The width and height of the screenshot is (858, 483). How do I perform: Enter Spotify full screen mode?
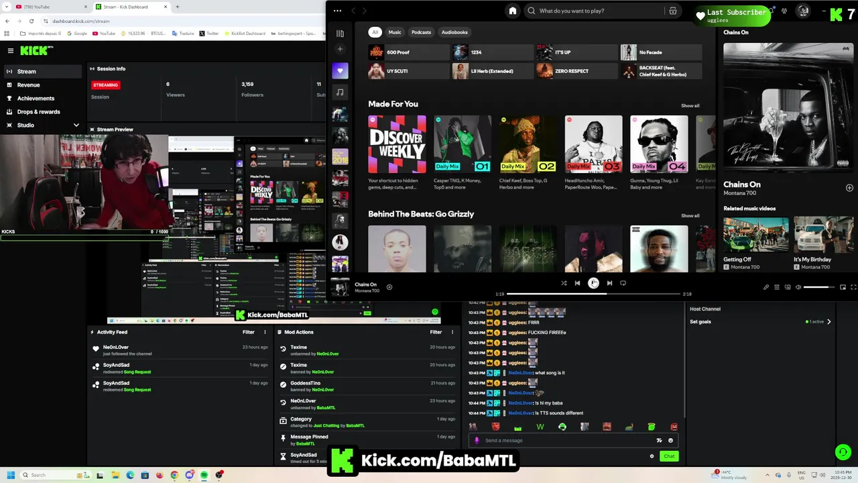(x=853, y=287)
